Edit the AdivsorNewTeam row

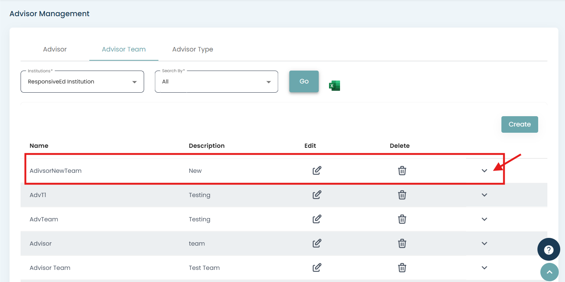coord(317,171)
